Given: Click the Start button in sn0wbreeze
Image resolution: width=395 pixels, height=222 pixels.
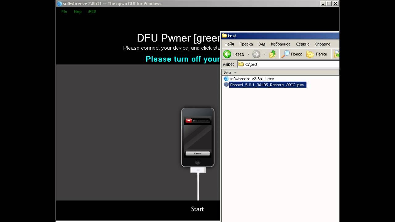Looking at the screenshot, I should (197, 209).
